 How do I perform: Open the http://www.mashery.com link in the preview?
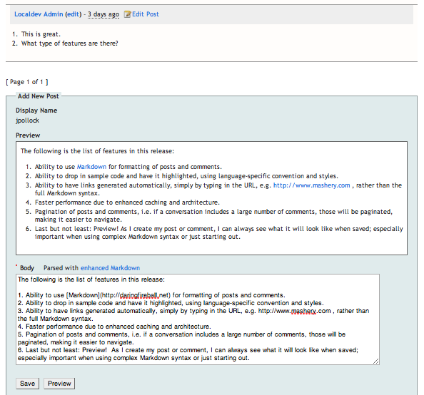[311, 185]
